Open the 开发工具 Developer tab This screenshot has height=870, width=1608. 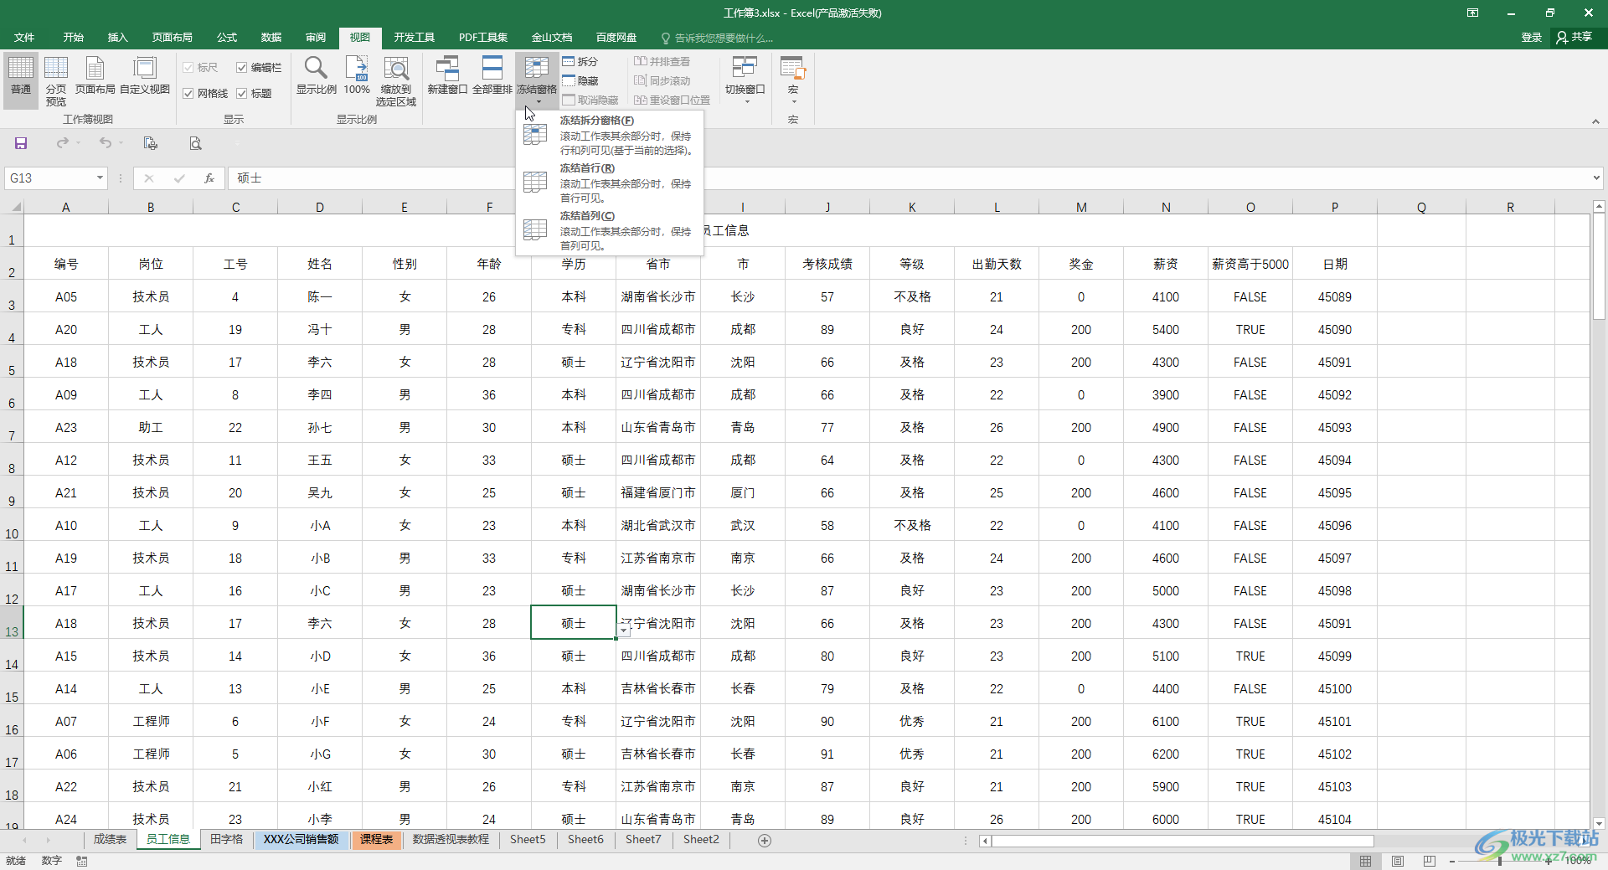coord(415,38)
